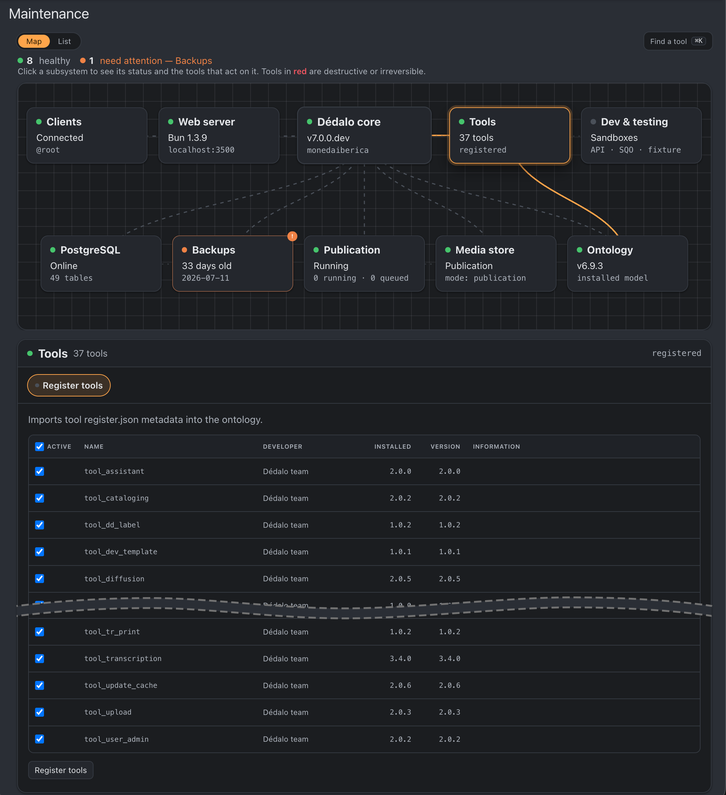Switch to the Map view tab
Viewport: 726px width, 795px height.
[x=34, y=42]
